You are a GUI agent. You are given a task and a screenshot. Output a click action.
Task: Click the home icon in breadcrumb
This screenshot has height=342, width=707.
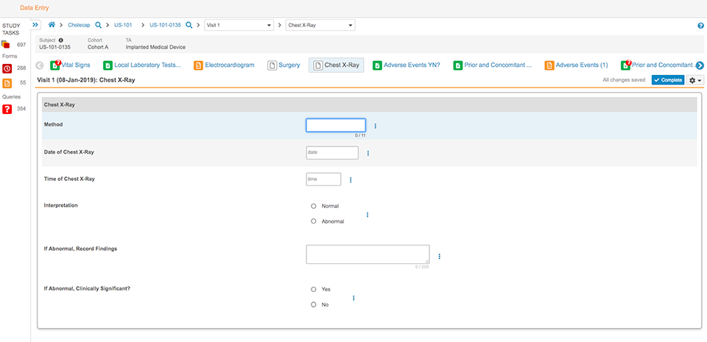(52, 25)
